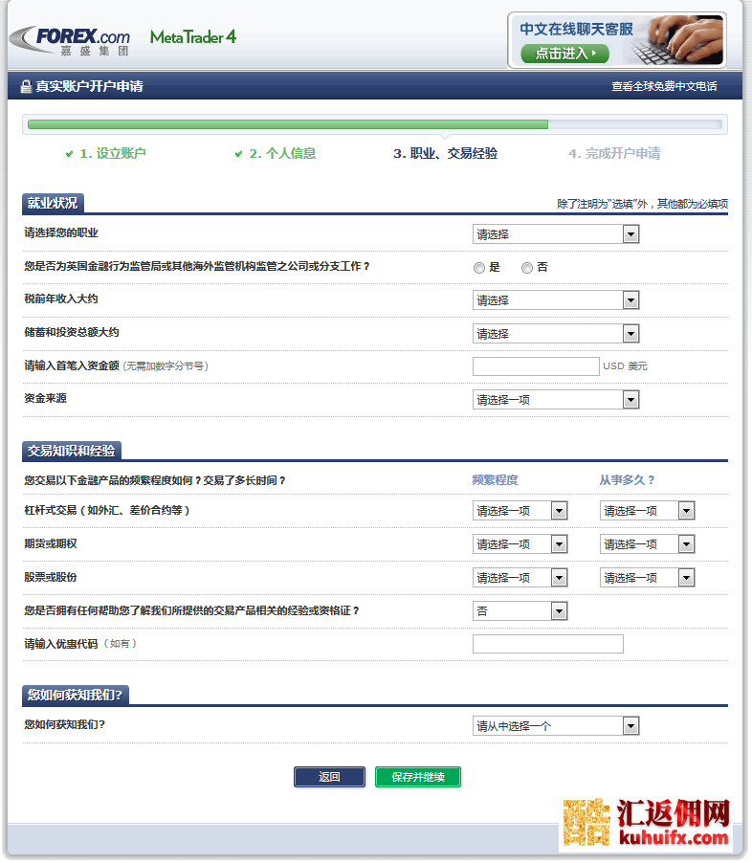This screenshot has height=863, width=752.
Task: Click the 返回 button
Action: [329, 777]
